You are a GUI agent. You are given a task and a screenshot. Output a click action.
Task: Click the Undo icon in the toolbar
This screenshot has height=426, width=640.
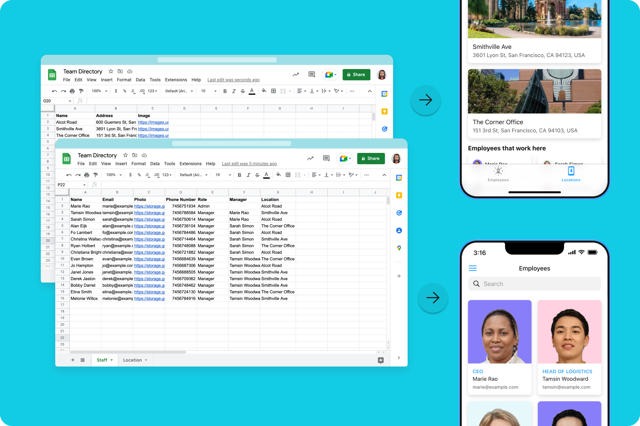(x=68, y=175)
